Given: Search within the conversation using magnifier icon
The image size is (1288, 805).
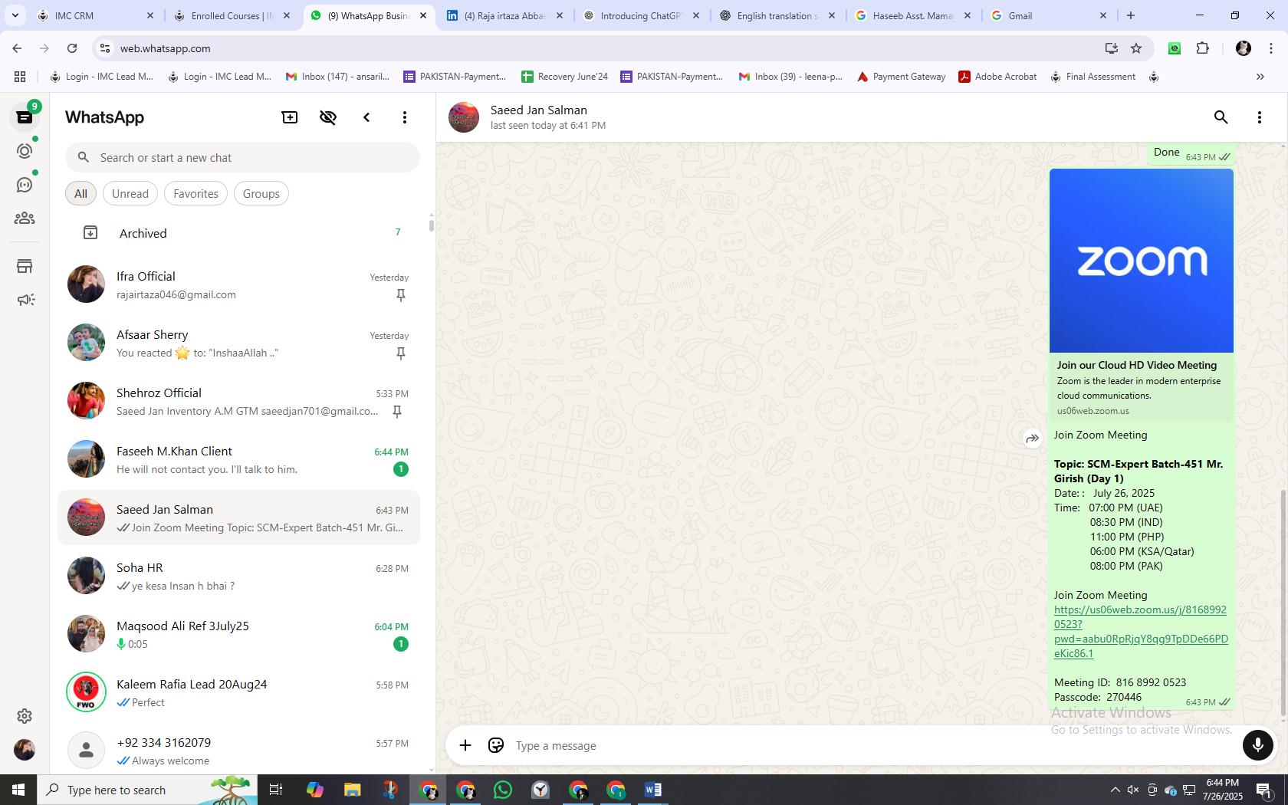Looking at the screenshot, I should click(1221, 117).
